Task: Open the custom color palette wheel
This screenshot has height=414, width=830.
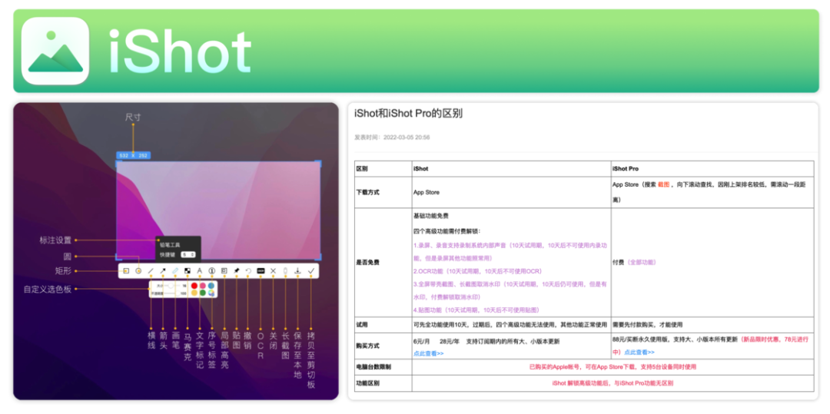Action: (x=211, y=293)
